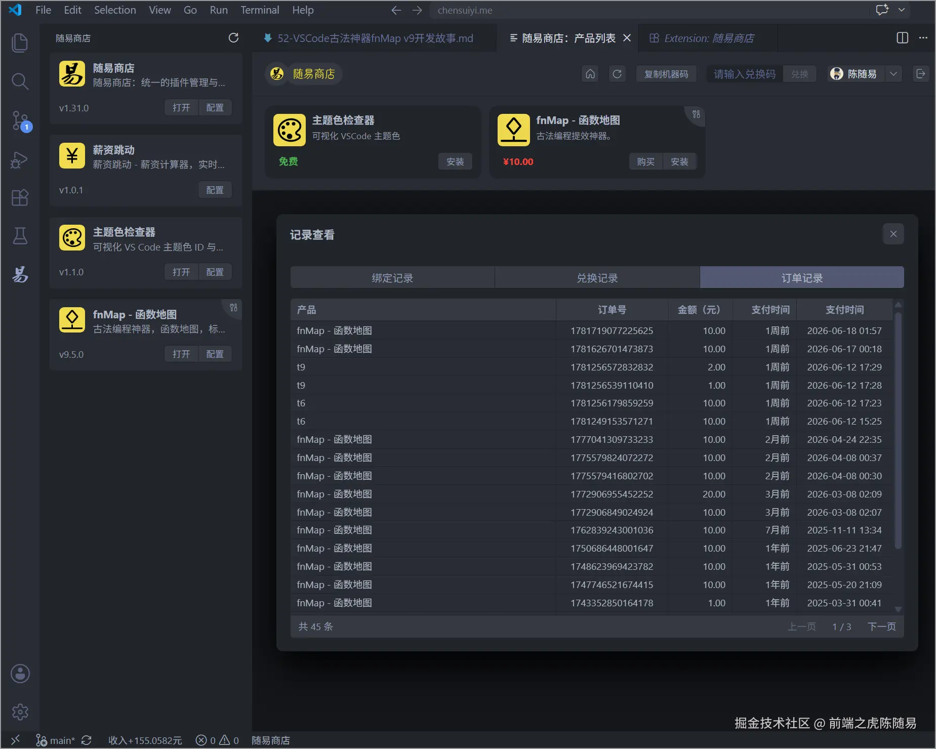Click 安装 on the fnMap product card

click(x=679, y=161)
